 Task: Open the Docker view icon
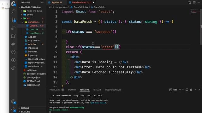tap(13, 44)
